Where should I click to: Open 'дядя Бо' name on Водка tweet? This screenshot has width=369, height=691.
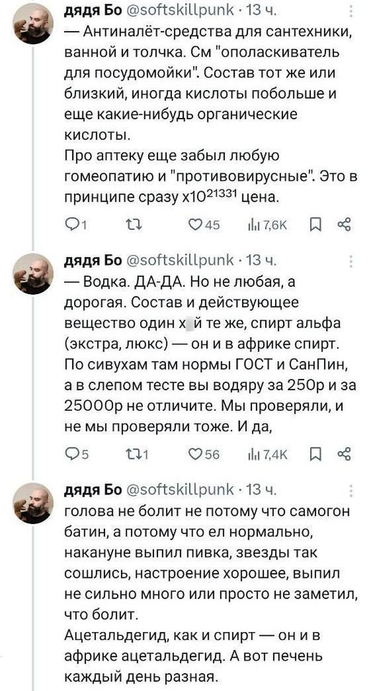point(91,262)
